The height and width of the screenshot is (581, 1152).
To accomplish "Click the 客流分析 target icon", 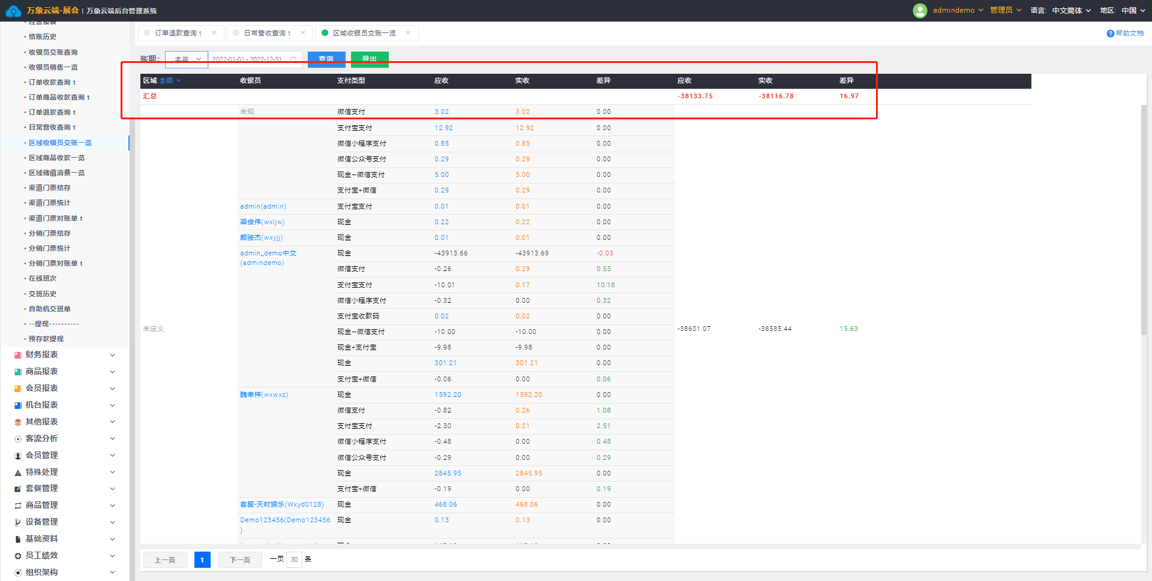I will (18, 439).
